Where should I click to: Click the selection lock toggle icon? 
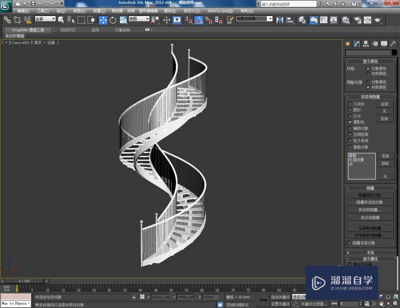[x=134, y=297]
